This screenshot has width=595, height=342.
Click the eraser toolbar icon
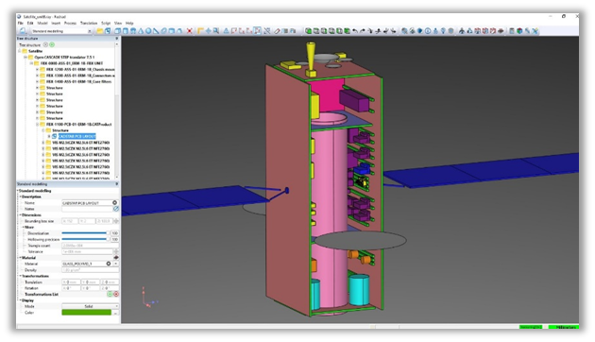(x=278, y=31)
